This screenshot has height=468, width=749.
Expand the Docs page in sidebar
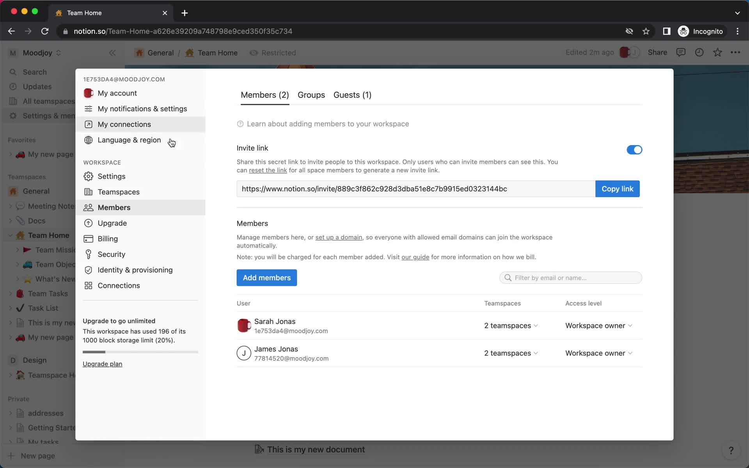pyautogui.click(x=11, y=221)
